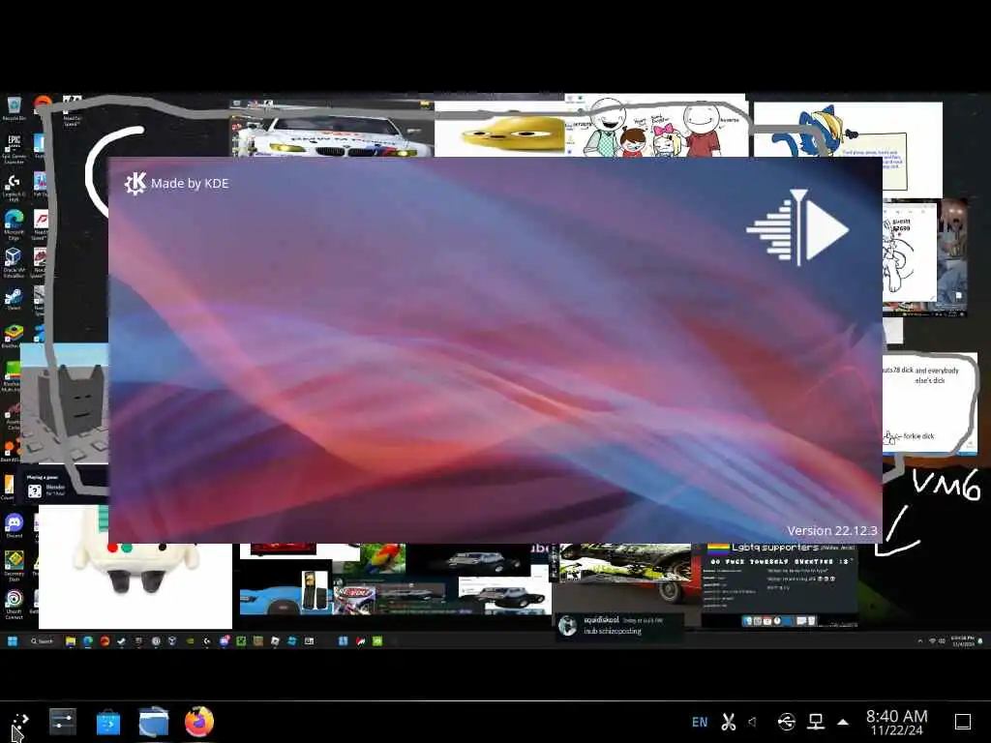991x743 pixels.
Task: Click the Kdenlive logo on the splash
Action: click(797, 227)
